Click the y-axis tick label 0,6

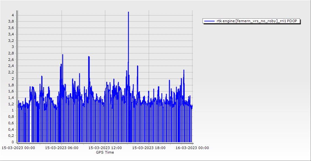11,123
